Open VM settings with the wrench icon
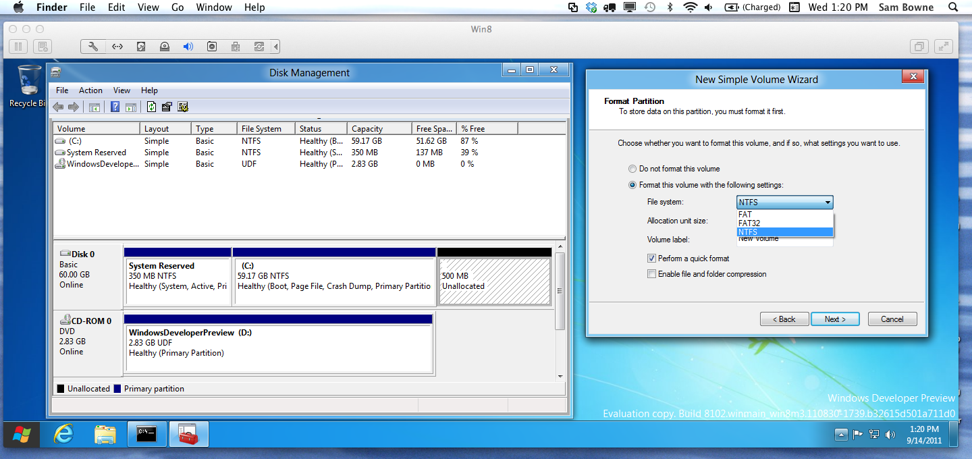 93,47
